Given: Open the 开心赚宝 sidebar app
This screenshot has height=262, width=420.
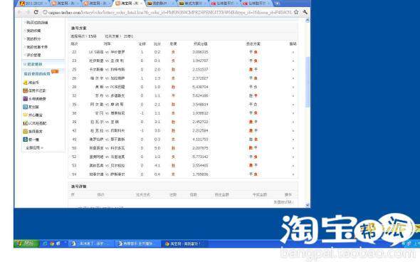Looking at the screenshot, I should [33, 115].
